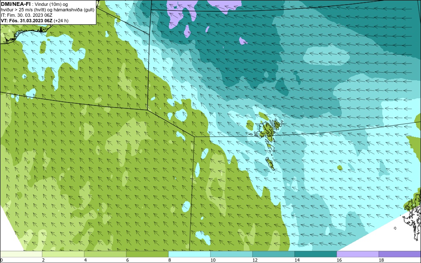Click the 18+ m/s purple legend swatch
The height and width of the screenshot is (263, 421).
pyautogui.click(x=400, y=254)
